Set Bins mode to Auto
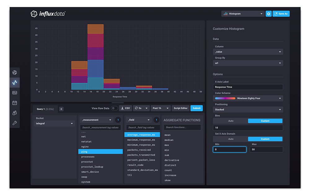The height and width of the screenshot is (196, 310). [x=230, y=121]
